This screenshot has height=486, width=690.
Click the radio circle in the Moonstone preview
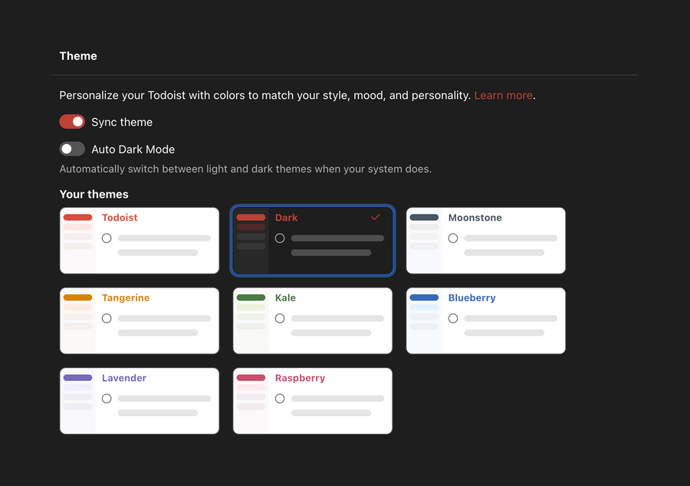point(453,238)
